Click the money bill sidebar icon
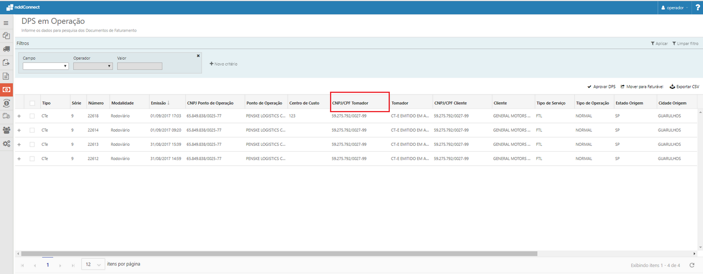703x274 pixels. click(x=6, y=90)
